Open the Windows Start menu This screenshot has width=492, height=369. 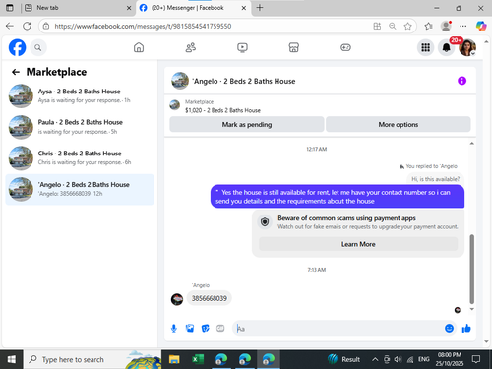tap(12, 359)
